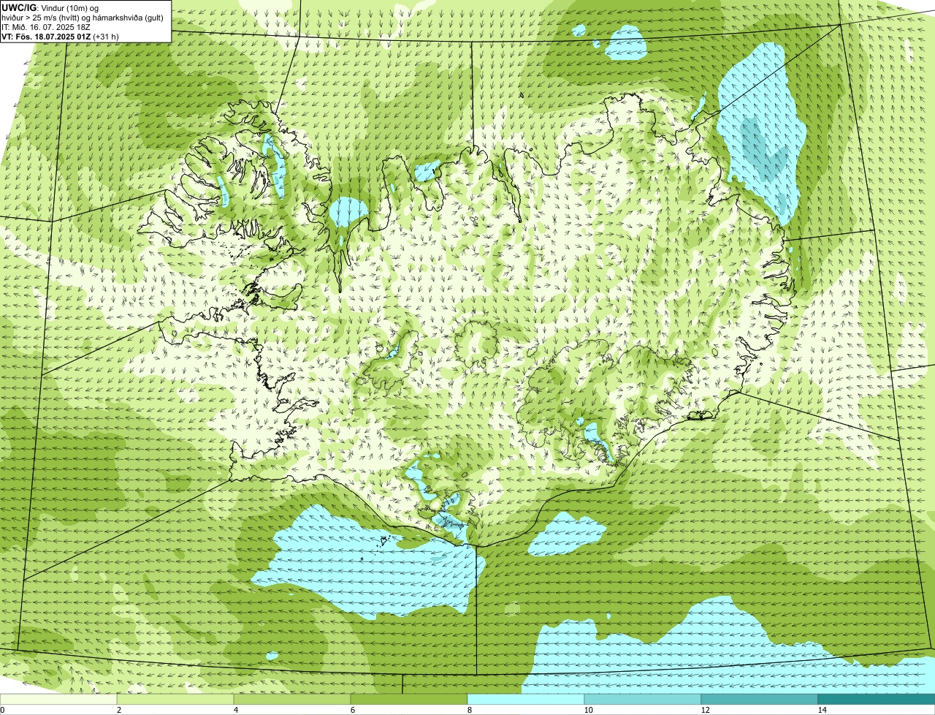Click the "12" label on the color scale
The image size is (935, 715).
[705, 710]
